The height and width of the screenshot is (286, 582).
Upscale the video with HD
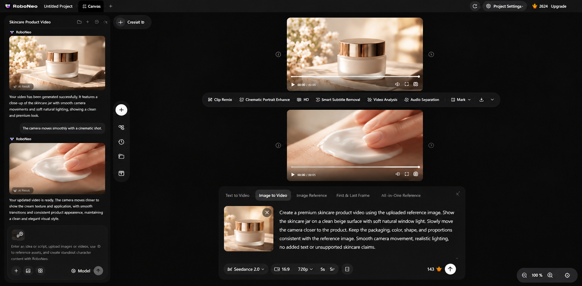(303, 100)
